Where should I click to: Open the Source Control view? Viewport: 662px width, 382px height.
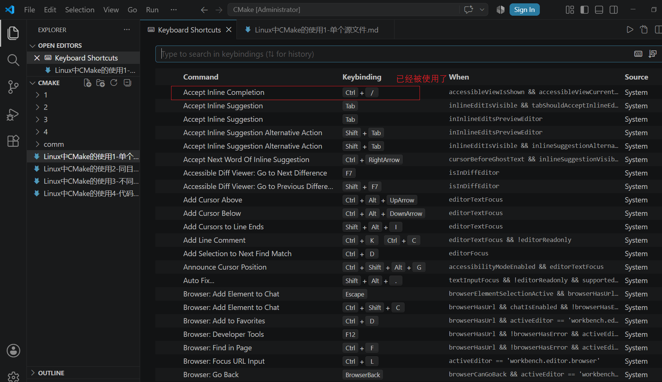(x=13, y=87)
